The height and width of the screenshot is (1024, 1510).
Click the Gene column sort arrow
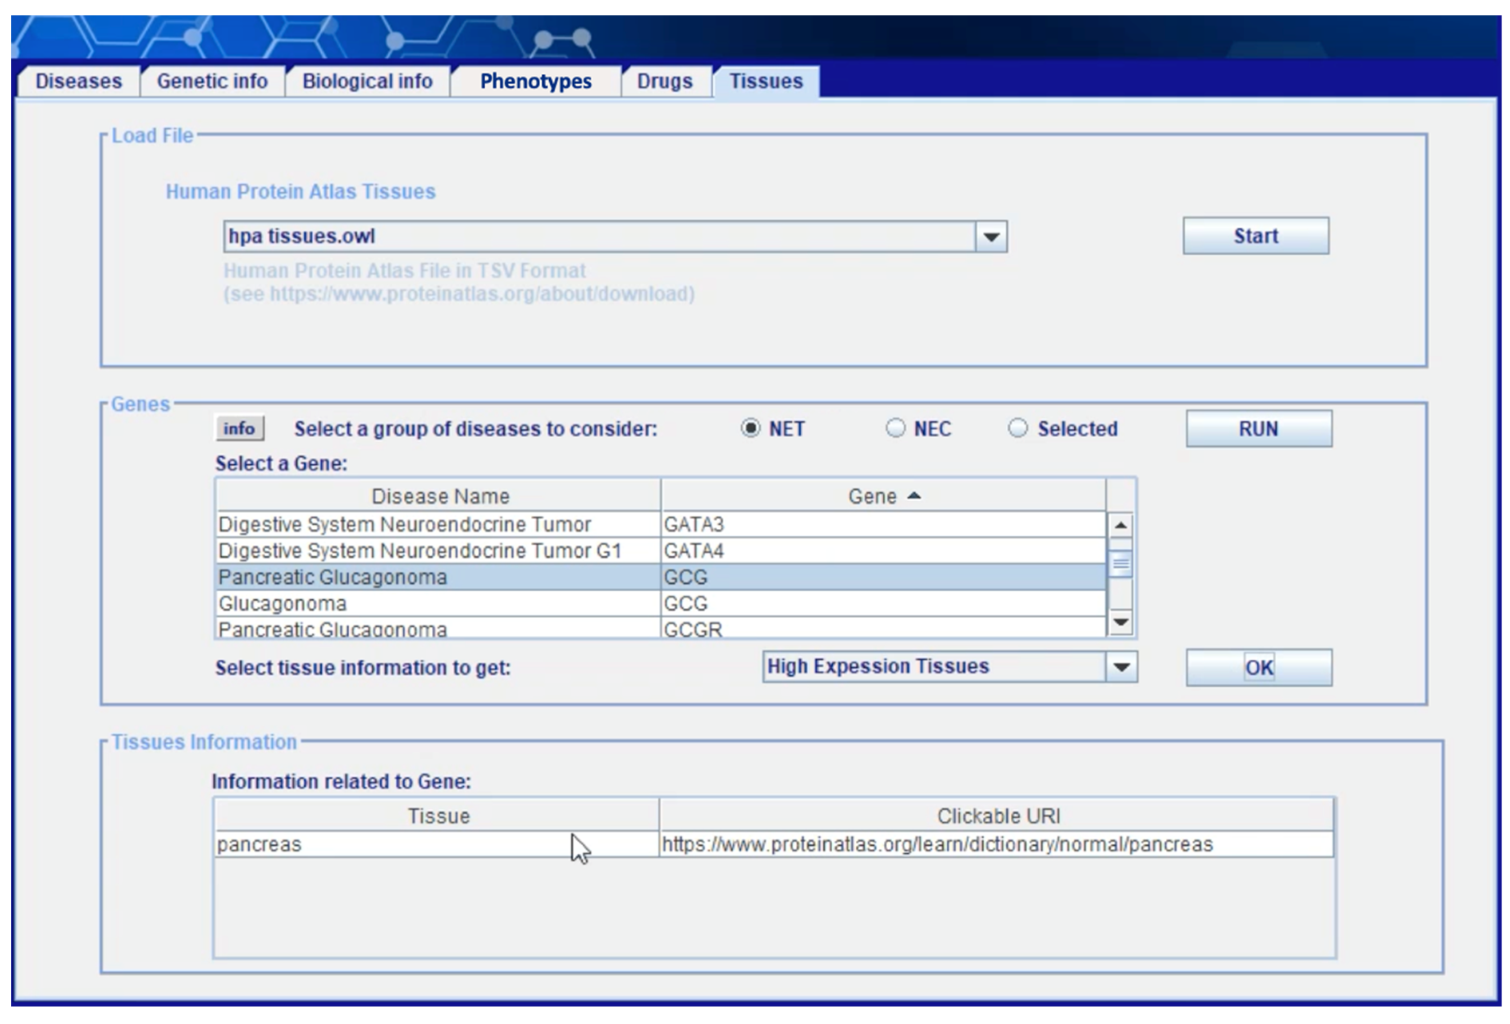coord(913,496)
